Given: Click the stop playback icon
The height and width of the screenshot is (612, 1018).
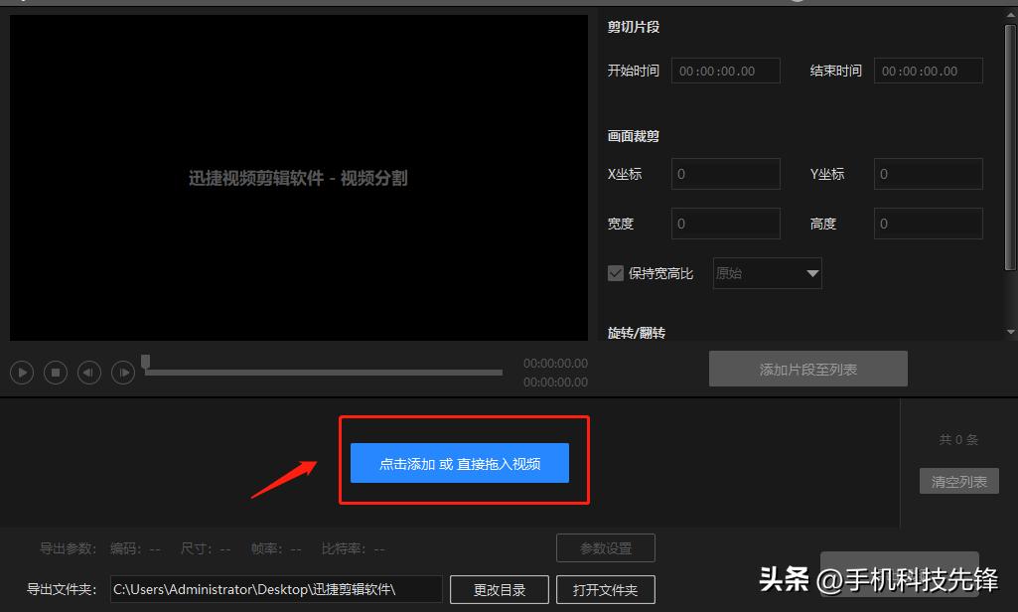Looking at the screenshot, I should 55,372.
